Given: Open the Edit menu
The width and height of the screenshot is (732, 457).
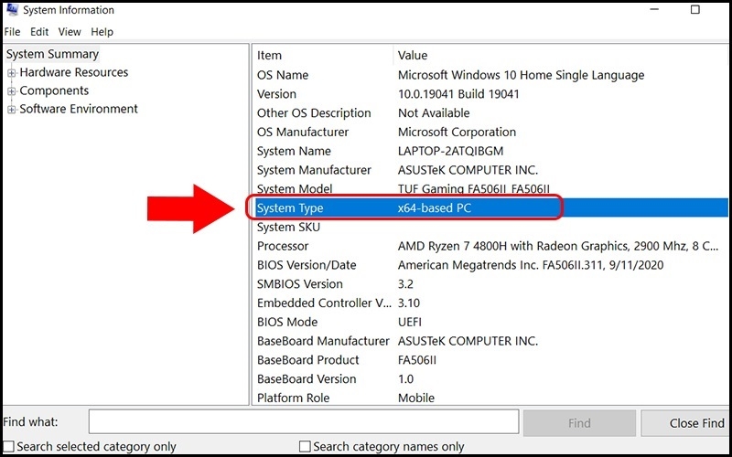Looking at the screenshot, I should click(x=39, y=32).
